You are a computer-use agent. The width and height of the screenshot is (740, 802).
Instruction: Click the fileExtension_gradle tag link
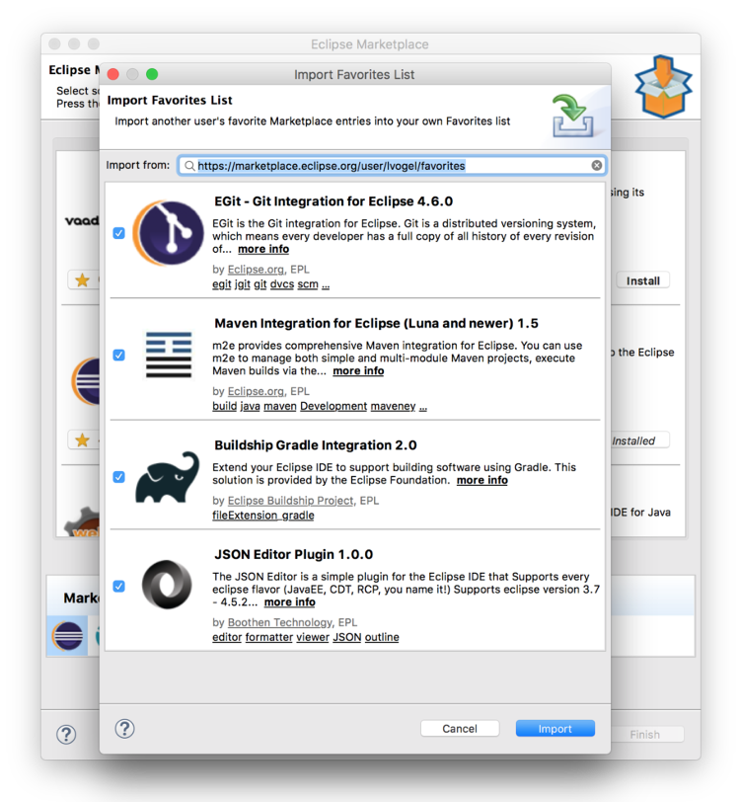[x=263, y=516]
